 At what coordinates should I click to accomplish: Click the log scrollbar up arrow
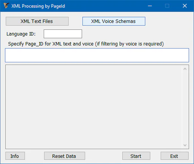[185, 69]
